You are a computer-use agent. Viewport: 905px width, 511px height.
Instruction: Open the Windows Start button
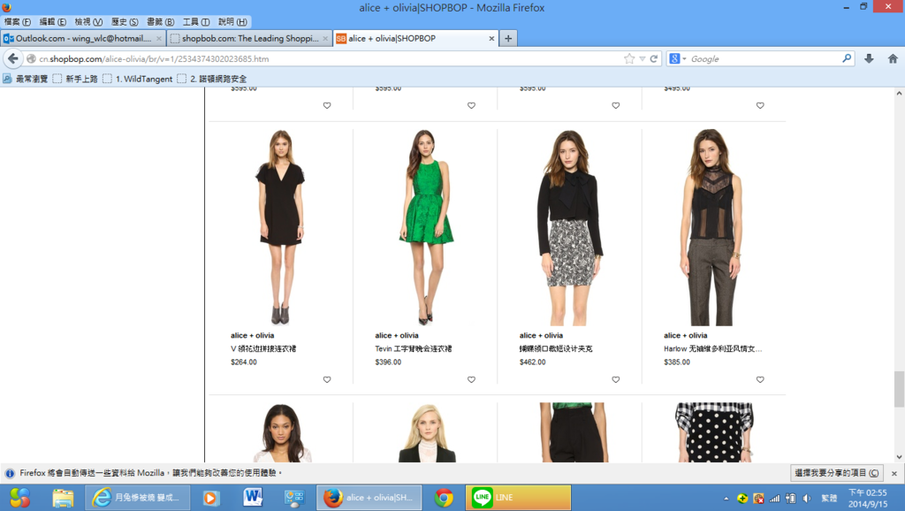(19, 498)
